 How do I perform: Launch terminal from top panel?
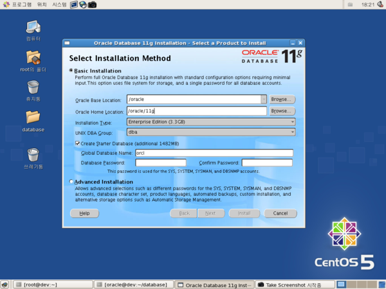(73, 4)
